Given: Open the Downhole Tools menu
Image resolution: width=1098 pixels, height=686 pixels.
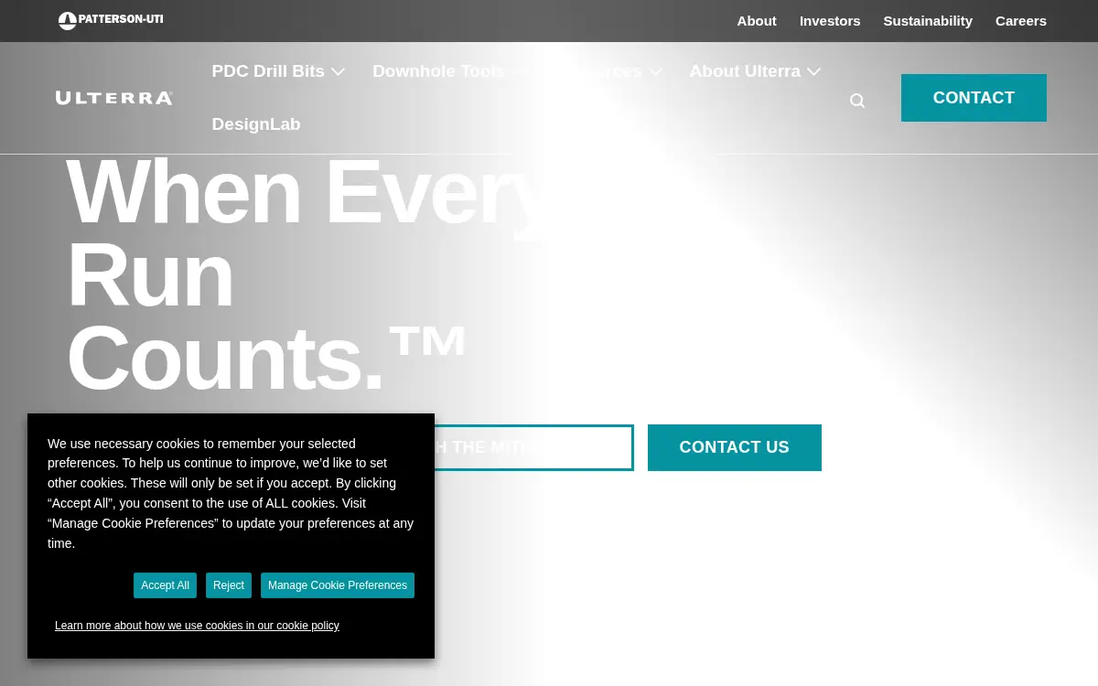Looking at the screenshot, I should click(x=438, y=71).
